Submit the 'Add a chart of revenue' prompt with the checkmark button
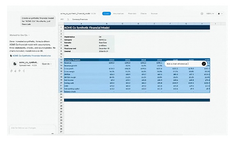Viewport: 236px width, 141px height. [204, 64]
